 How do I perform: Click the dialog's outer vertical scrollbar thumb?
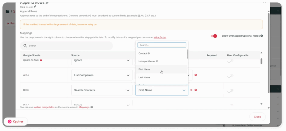click(x=268, y=53)
